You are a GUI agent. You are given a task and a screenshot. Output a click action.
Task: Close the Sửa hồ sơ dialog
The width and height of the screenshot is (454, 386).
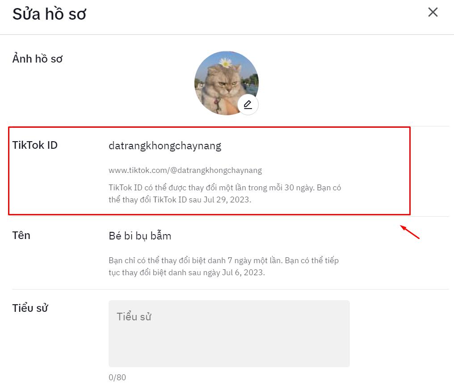click(x=433, y=12)
